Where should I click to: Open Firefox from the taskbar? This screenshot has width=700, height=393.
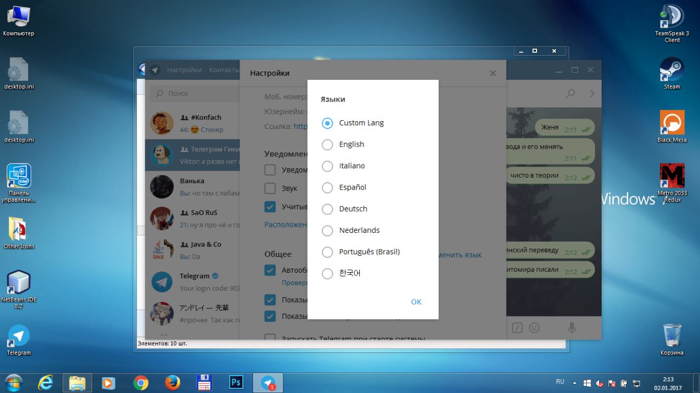(172, 383)
